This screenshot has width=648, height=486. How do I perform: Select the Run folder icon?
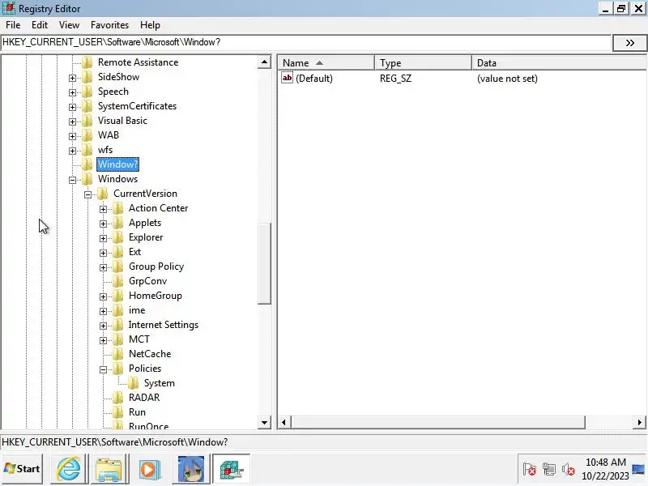click(118, 412)
